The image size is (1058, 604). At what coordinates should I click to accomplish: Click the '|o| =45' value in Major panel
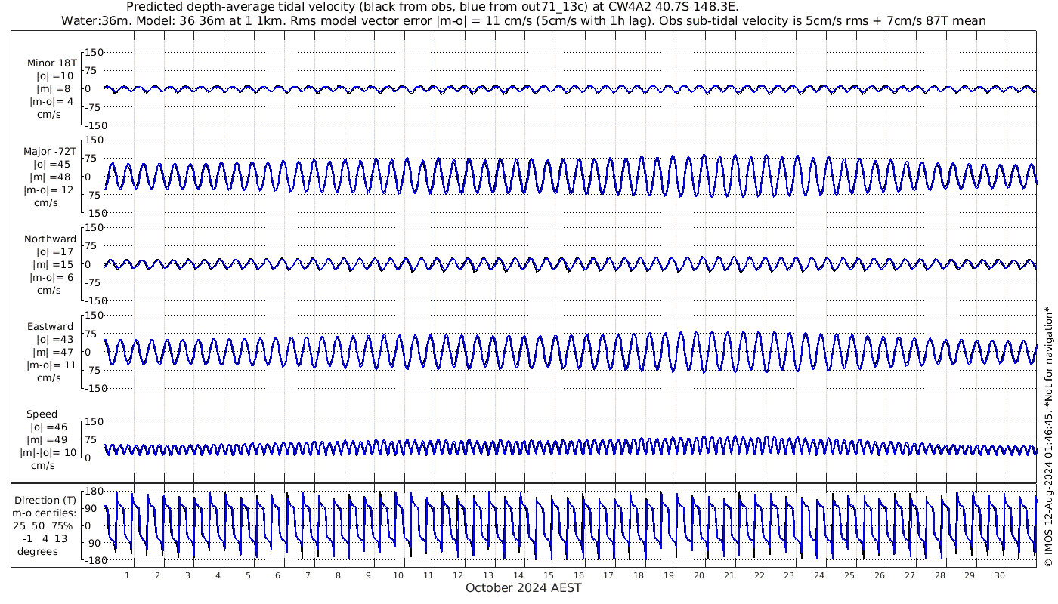point(52,165)
